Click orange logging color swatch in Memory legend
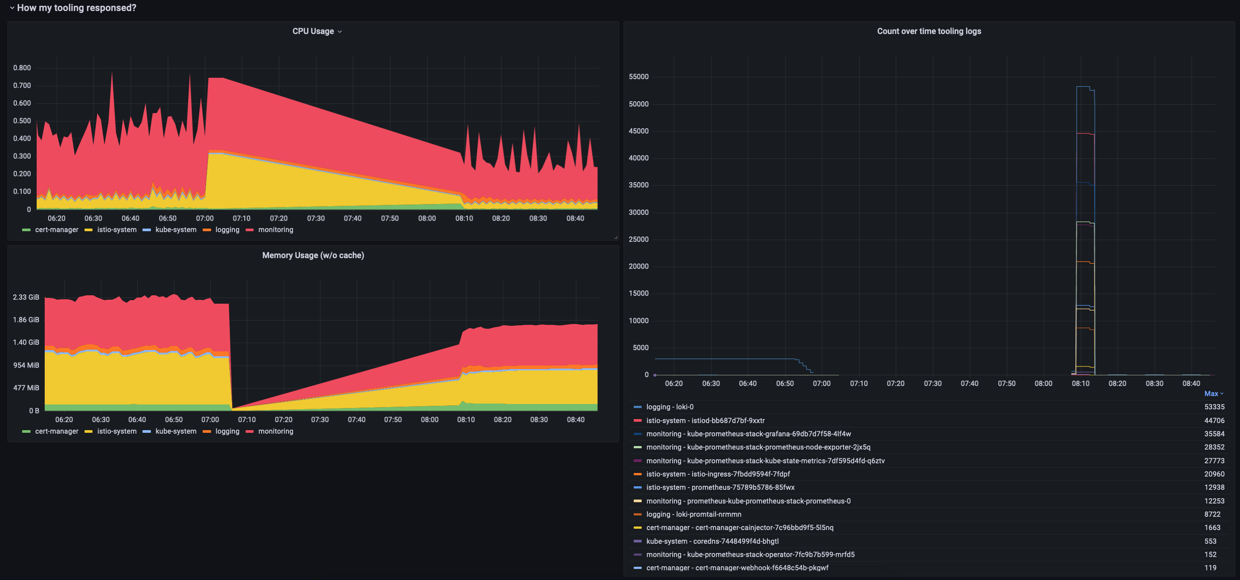1240x580 pixels. point(207,432)
